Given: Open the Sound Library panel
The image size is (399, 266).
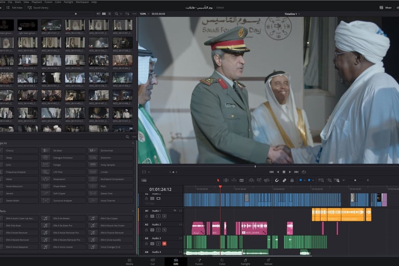Looking at the screenshot, I should pos(38,8).
